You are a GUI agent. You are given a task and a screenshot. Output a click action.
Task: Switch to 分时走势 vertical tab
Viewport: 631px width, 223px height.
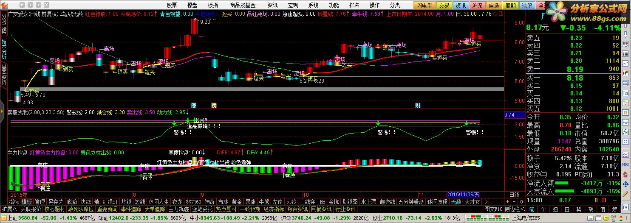pos(4,24)
